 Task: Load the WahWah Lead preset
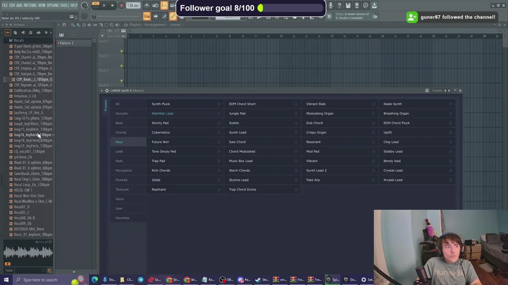162,113
